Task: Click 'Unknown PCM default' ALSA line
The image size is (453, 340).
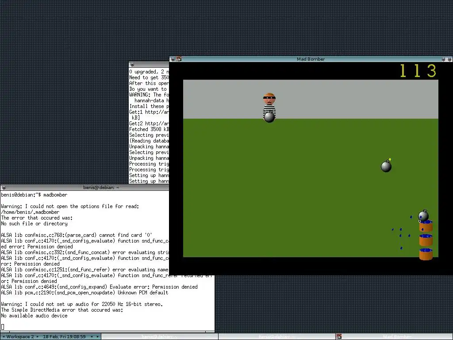Action: [84, 293]
